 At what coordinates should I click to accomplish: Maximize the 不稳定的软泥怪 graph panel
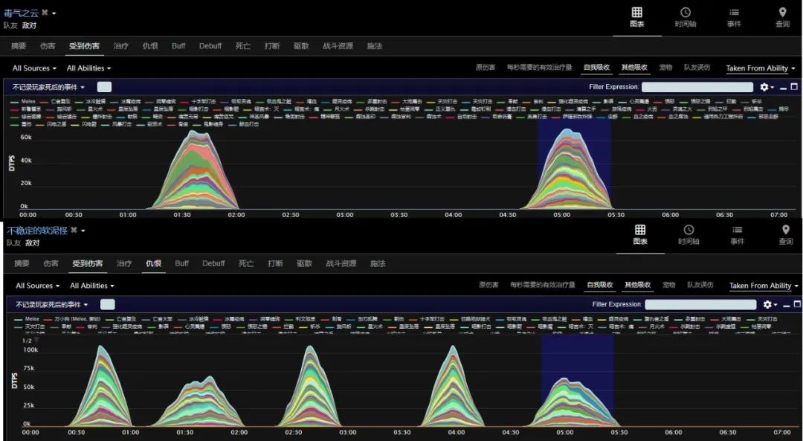click(x=797, y=304)
